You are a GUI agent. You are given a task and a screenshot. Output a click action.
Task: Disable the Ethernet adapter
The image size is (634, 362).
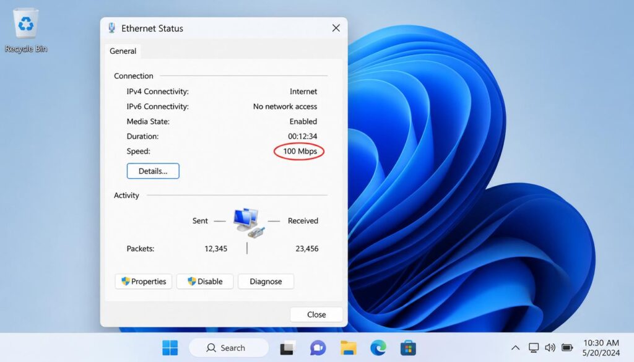coord(205,281)
